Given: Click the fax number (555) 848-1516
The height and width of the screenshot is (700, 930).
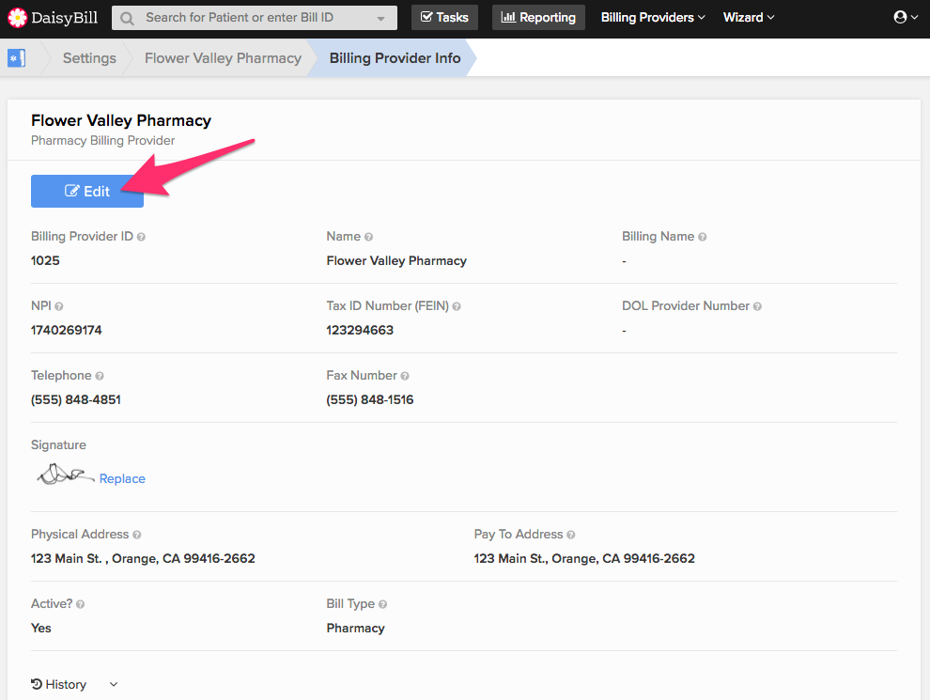Looking at the screenshot, I should click(370, 400).
